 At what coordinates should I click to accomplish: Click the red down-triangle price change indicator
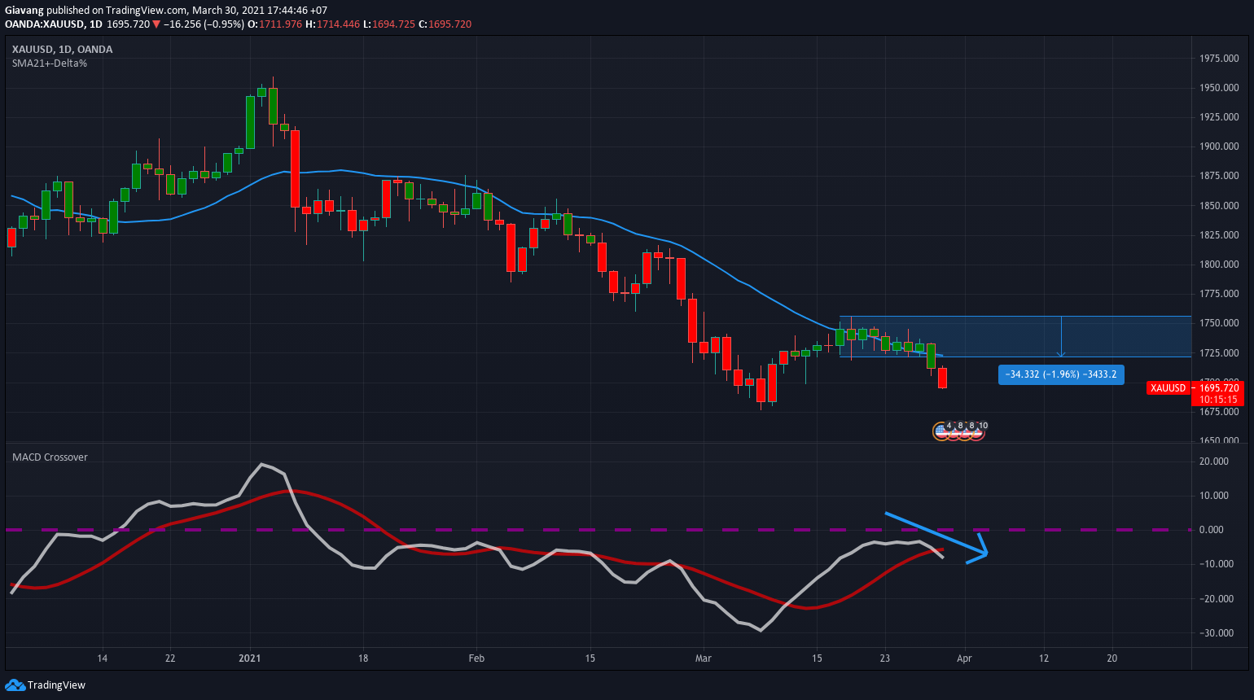[156, 24]
